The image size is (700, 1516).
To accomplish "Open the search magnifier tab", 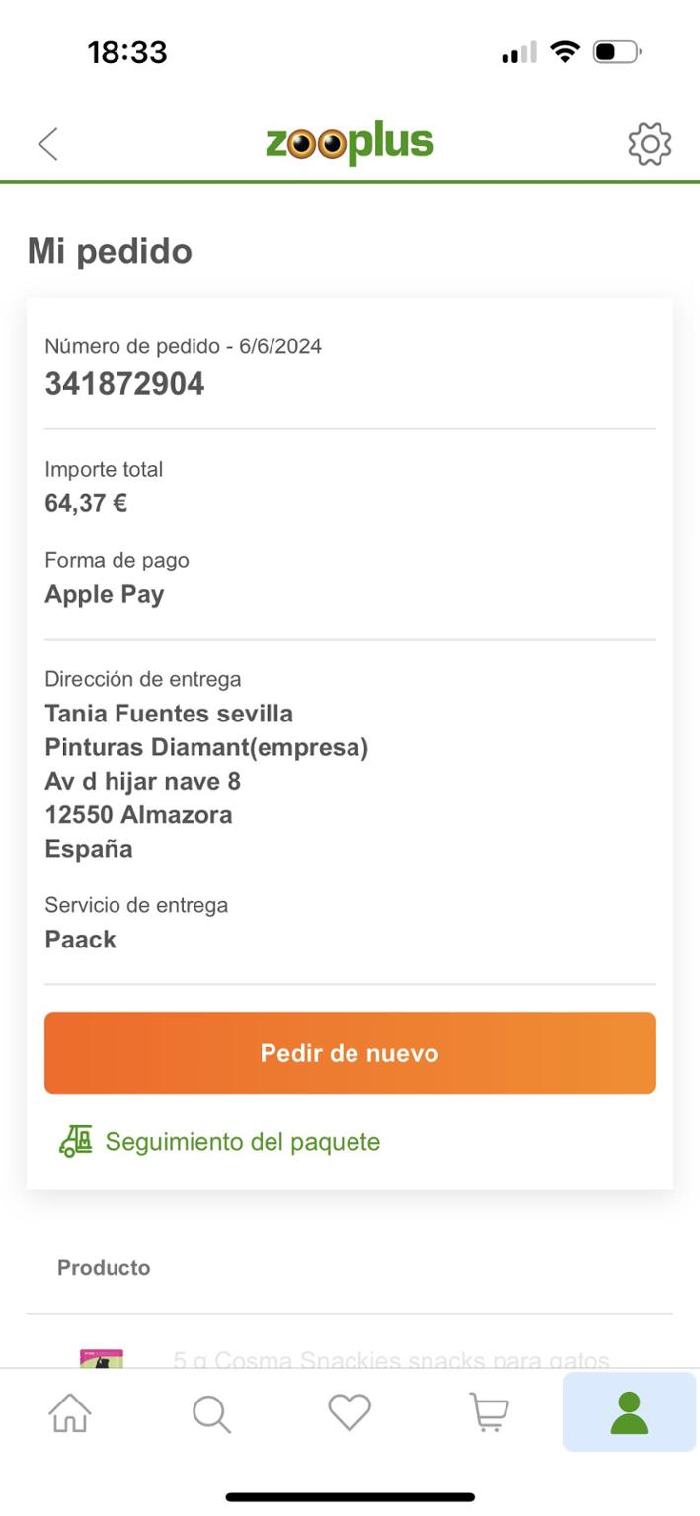I will (x=210, y=1412).
